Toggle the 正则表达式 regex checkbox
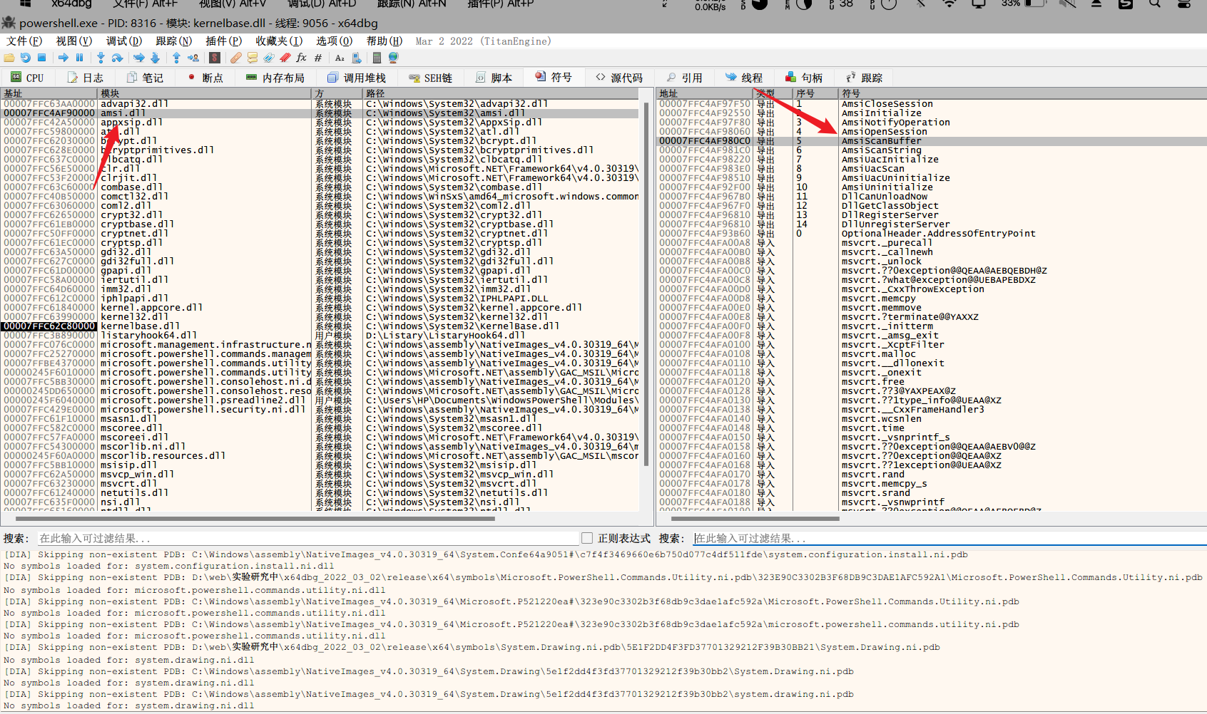 [x=587, y=538]
